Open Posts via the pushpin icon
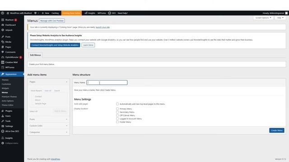This screenshot has width=289, height=162. [x=3, y=37]
